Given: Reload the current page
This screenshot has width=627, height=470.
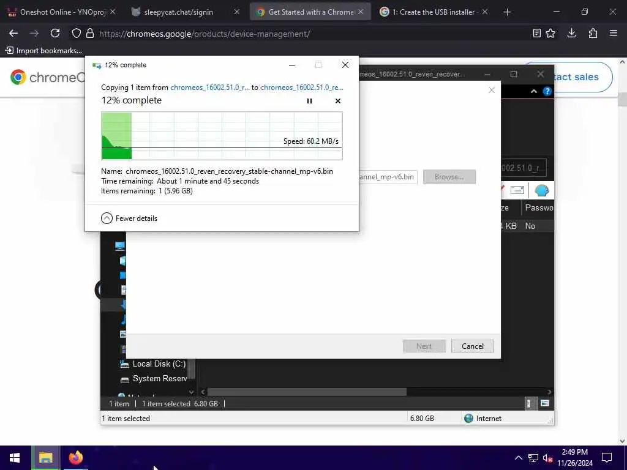Looking at the screenshot, I should [x=55, y=34].
